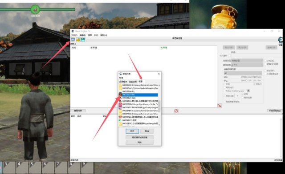Toggle the fast scan checkbox

(x=224, y=96)
